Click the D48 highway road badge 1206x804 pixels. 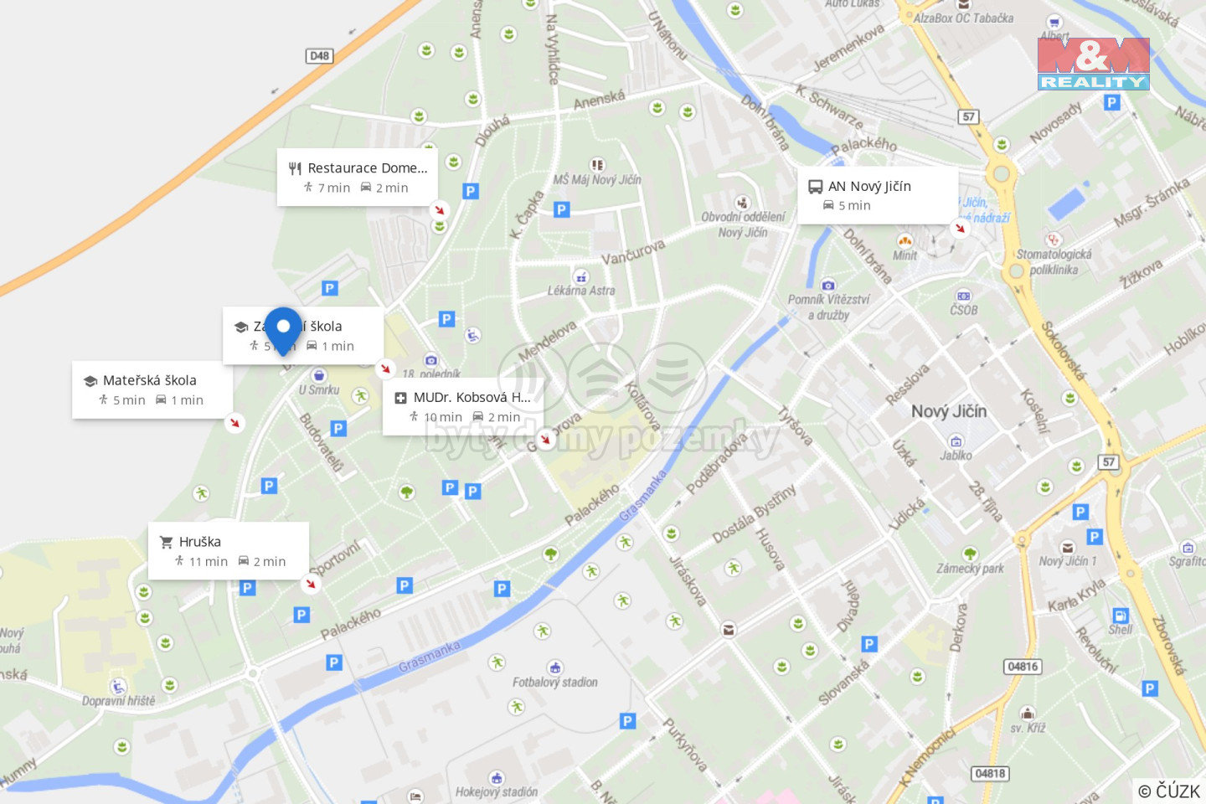point(319,56)
